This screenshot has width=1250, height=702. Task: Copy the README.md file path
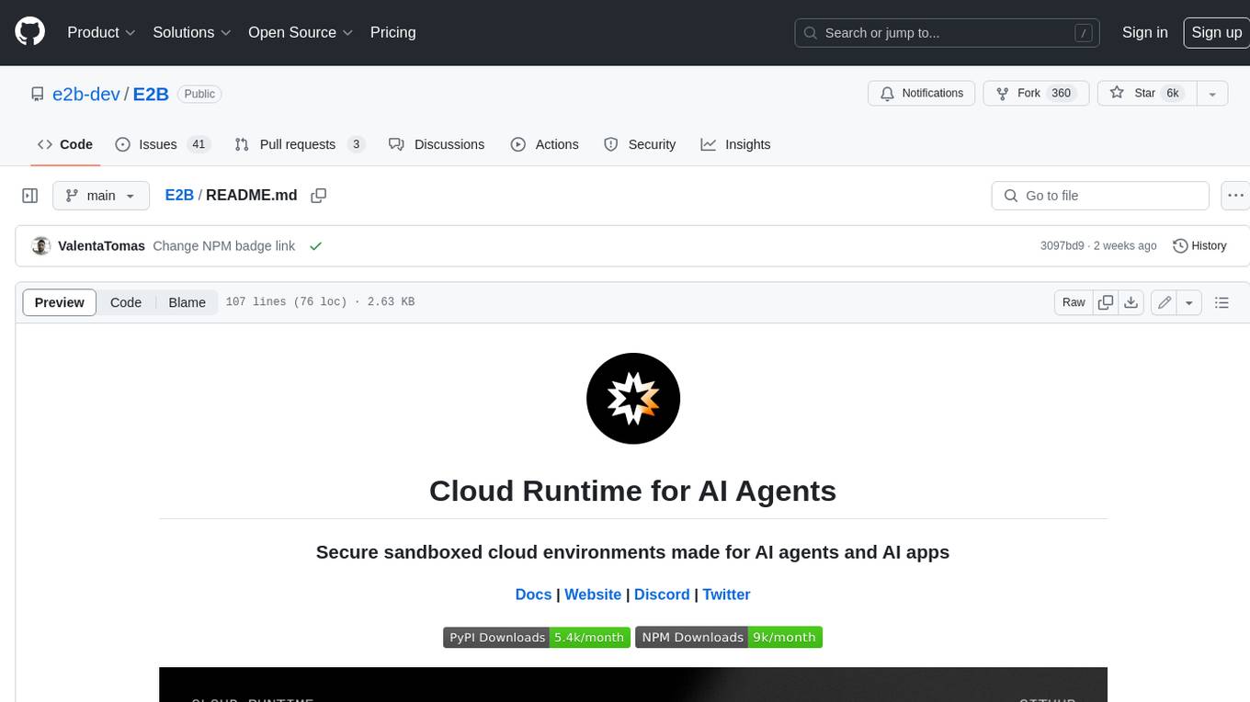point(319,196)
